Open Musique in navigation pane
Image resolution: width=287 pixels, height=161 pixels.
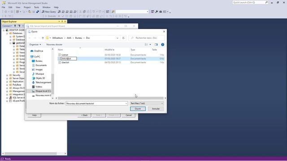pos(38,74)
